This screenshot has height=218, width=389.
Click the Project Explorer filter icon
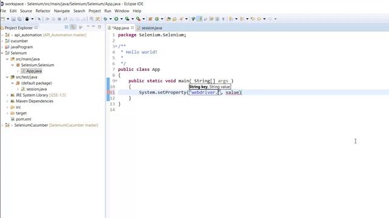click(x=81, y=27)
